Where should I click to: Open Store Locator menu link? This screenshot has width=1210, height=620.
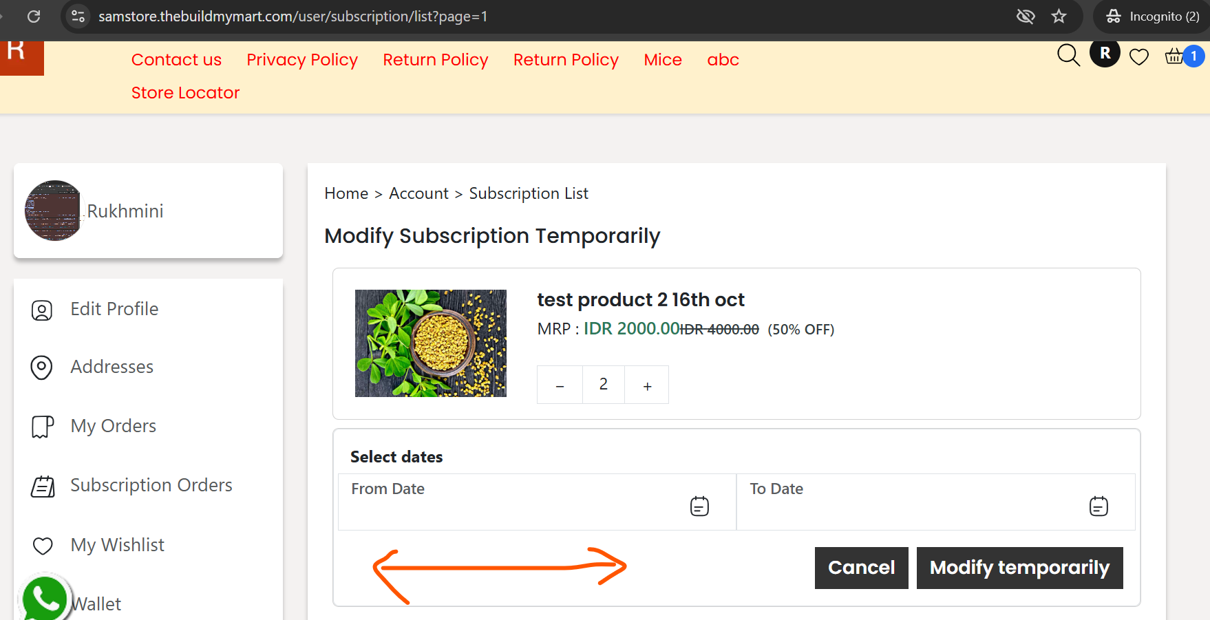click(x=185, y=93)
